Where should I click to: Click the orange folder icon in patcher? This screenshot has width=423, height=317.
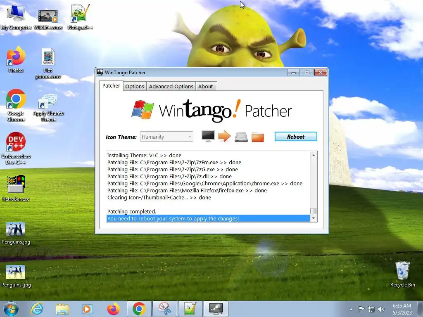[x=258, y=137]
